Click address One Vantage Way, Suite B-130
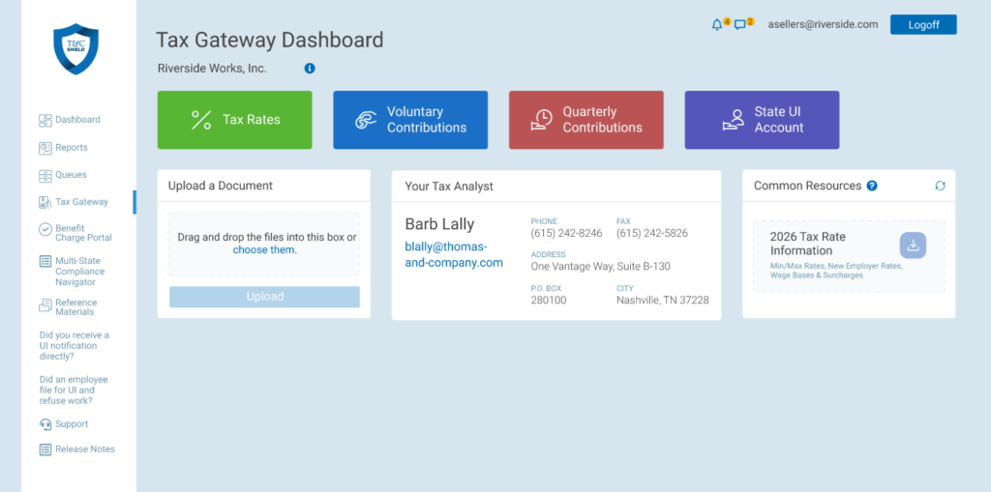991x492 pixels. point(600,267)
